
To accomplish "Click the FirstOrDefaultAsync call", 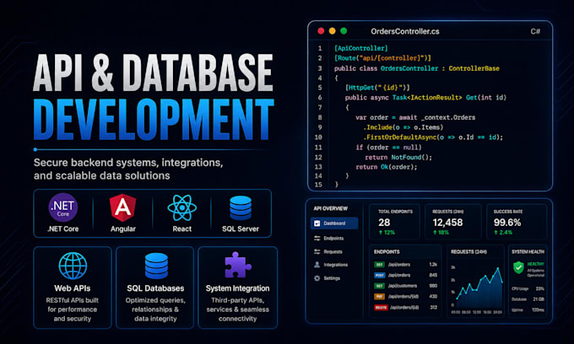I will tap(433, 137).
